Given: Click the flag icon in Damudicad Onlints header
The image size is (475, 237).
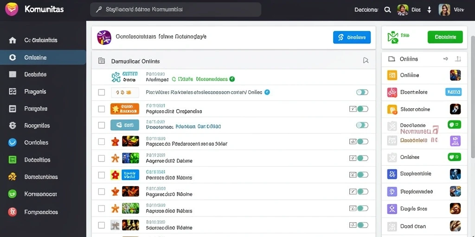Looking at the screenshot, I should [366, 61].
